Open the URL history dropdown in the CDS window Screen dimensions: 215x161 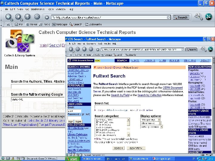pos(182,49)
